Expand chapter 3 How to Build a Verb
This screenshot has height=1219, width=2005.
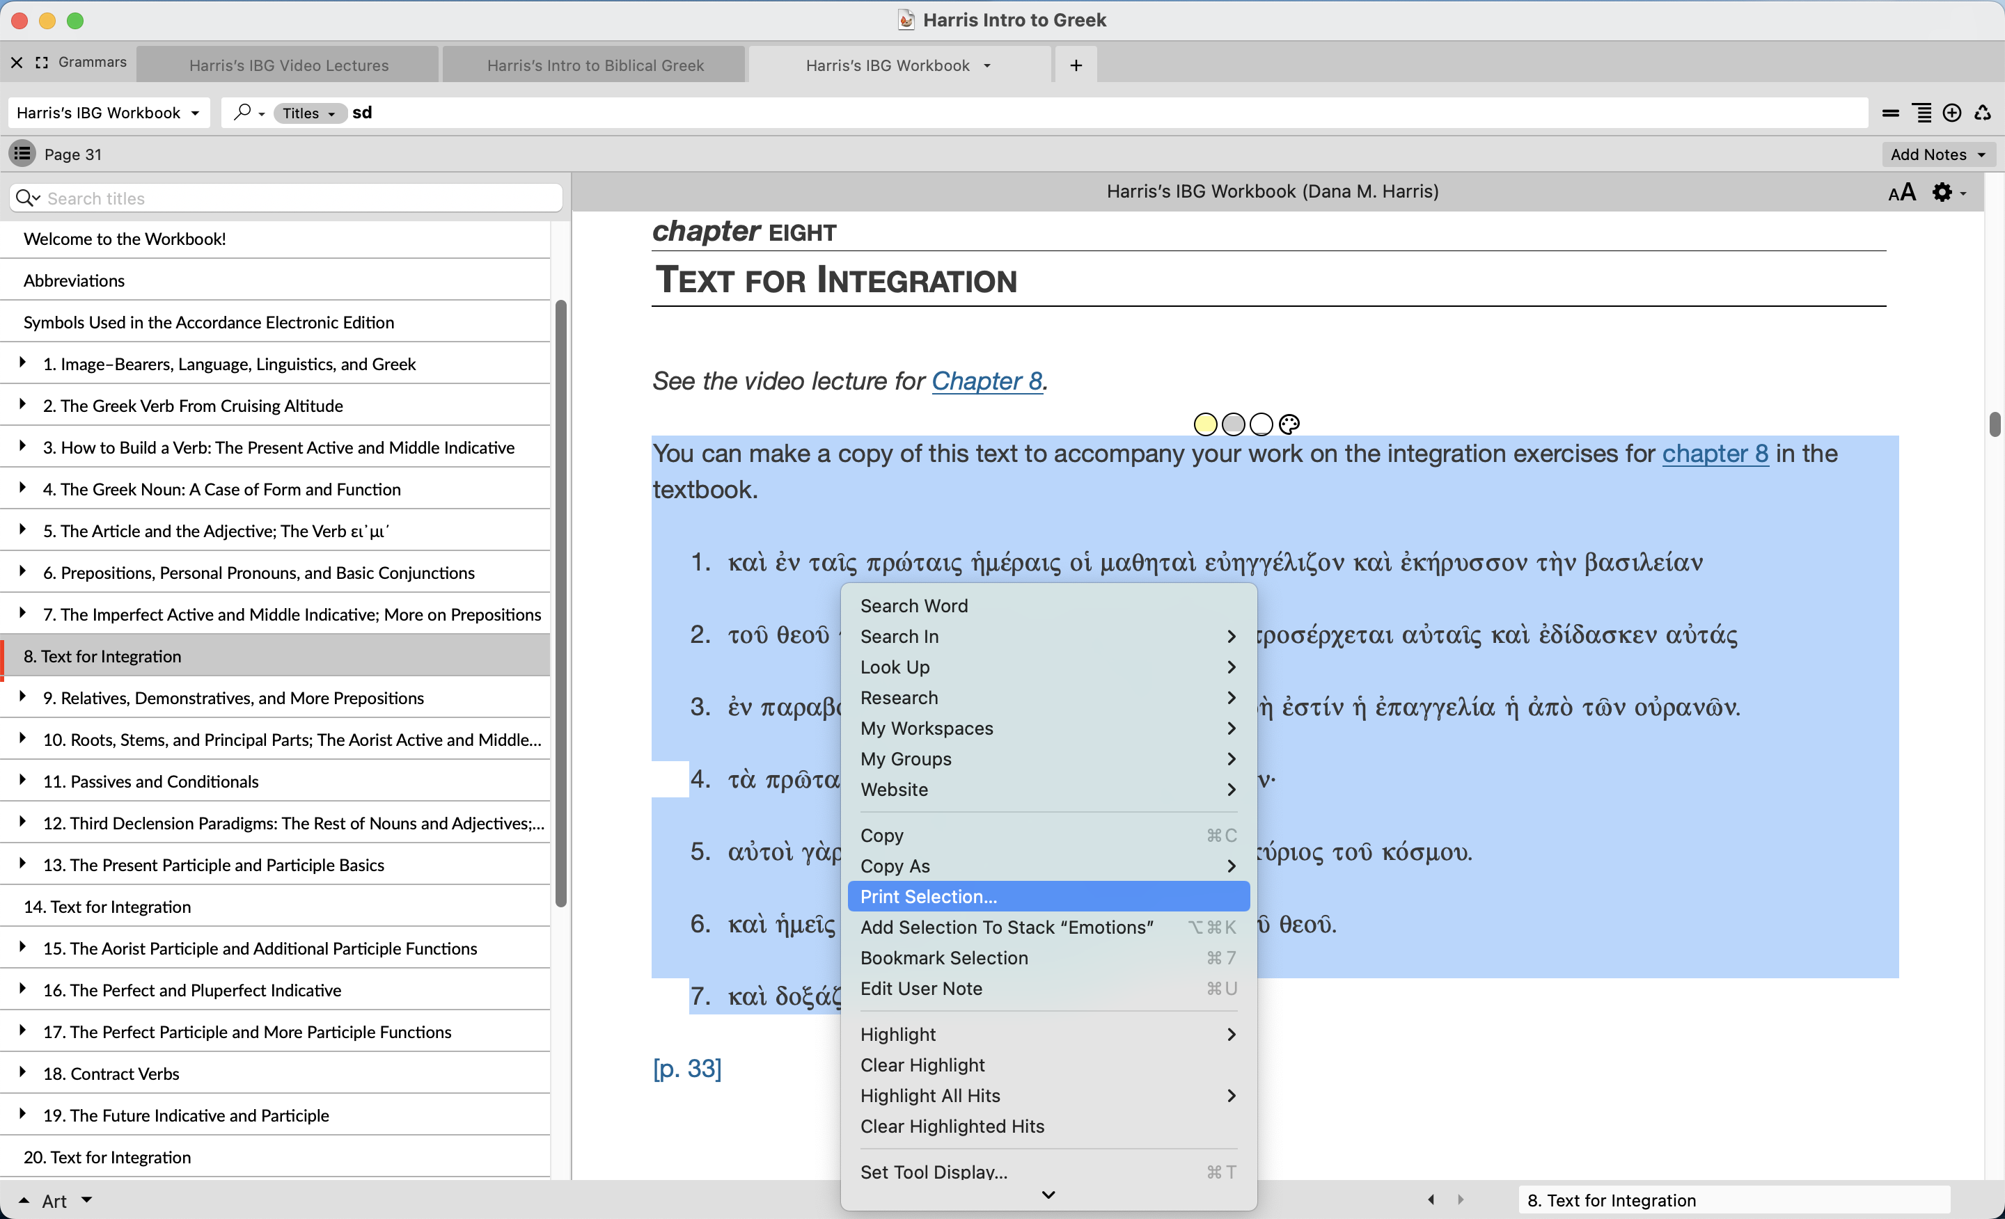tap(23, 447)
